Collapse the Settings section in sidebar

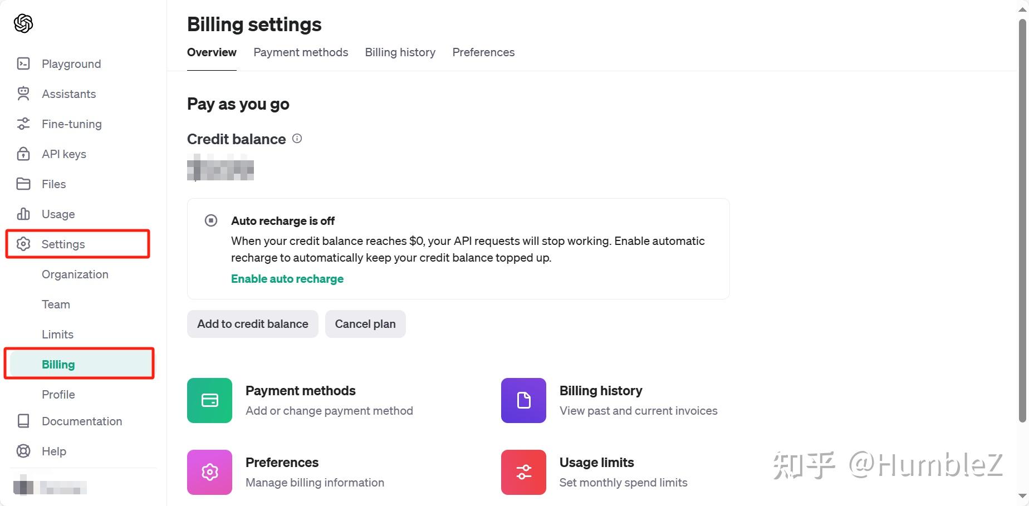tap(63, 244)
